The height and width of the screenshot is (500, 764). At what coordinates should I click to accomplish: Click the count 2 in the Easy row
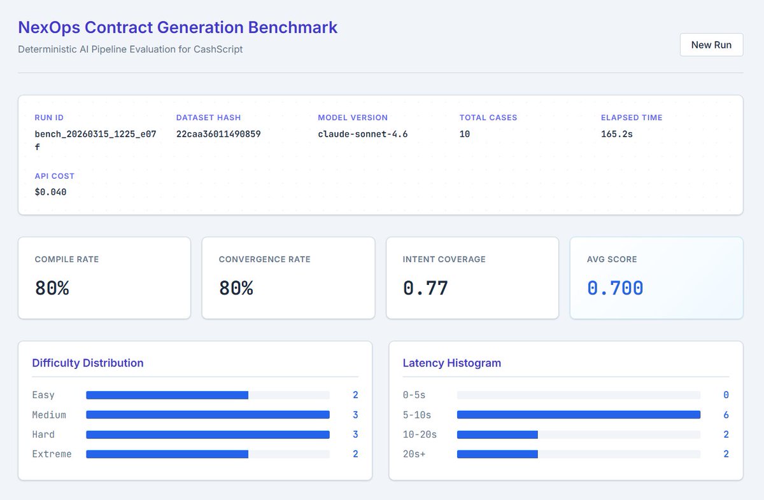[x=355, y=395]
